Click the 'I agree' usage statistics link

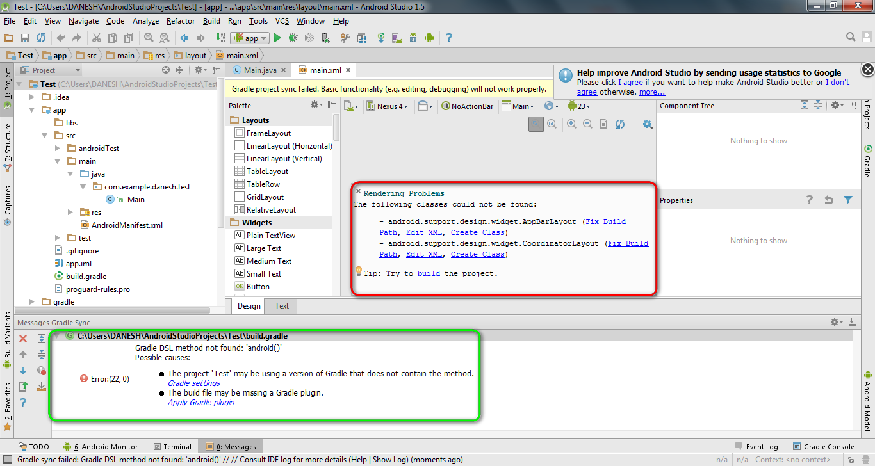(x=630, y=83)
